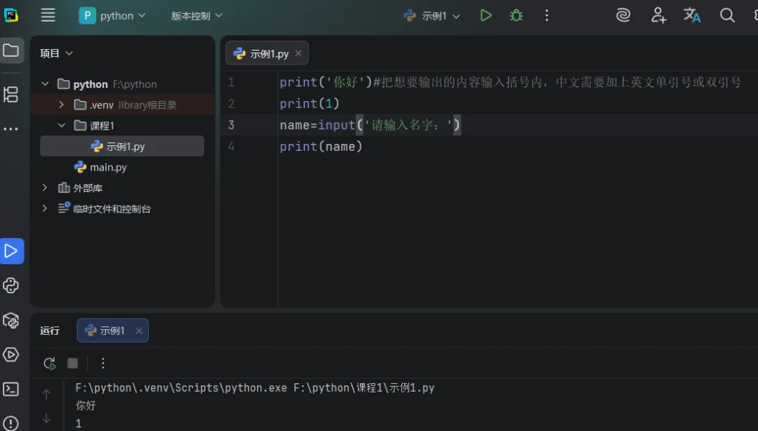Start debugging with the bug icon
This screenshot has height=431, width=758.
(x=517, y=15)
